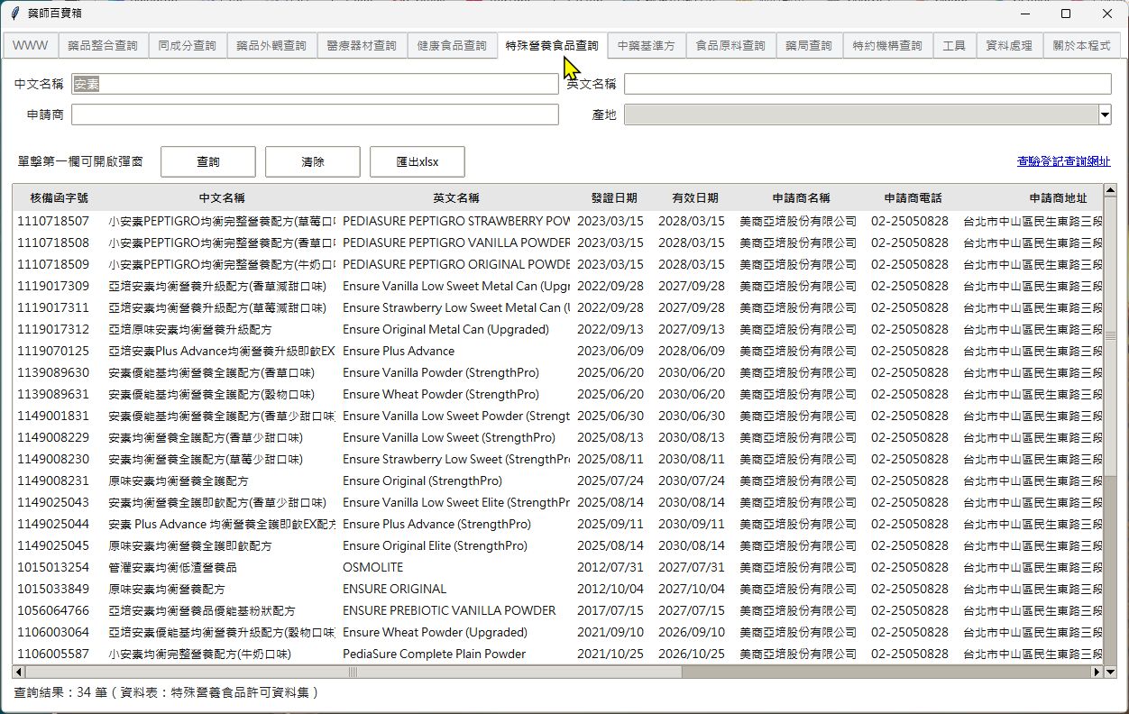The width and height of the screenshot is (1129, 714).
Task: Open 關於本程式 tab
Action: click(x=1082, y=45)
